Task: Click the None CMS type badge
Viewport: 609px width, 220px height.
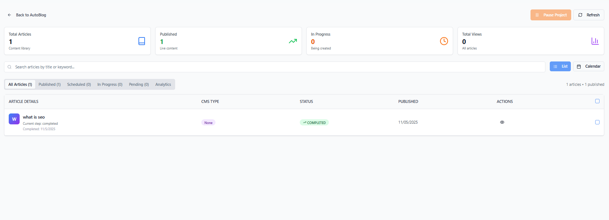Action: click(208, 123)
